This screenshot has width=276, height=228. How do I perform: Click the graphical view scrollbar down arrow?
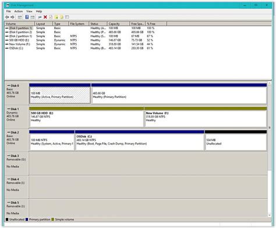270,215
